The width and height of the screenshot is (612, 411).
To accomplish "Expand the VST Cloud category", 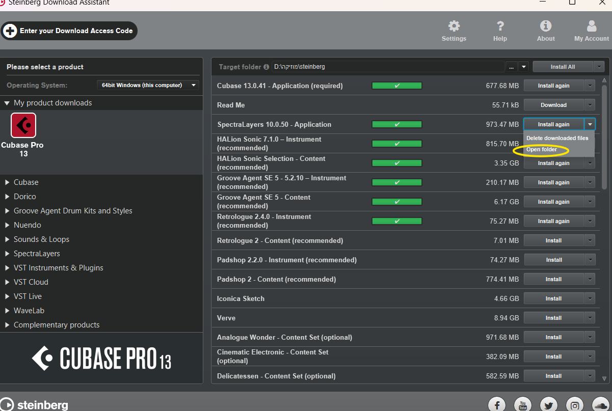I will click(7, 282).
